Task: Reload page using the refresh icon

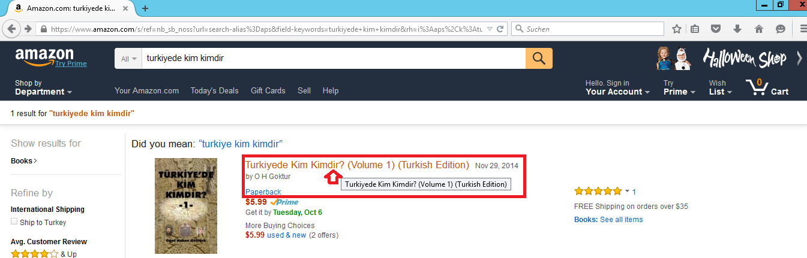Action: coord(500,29)
